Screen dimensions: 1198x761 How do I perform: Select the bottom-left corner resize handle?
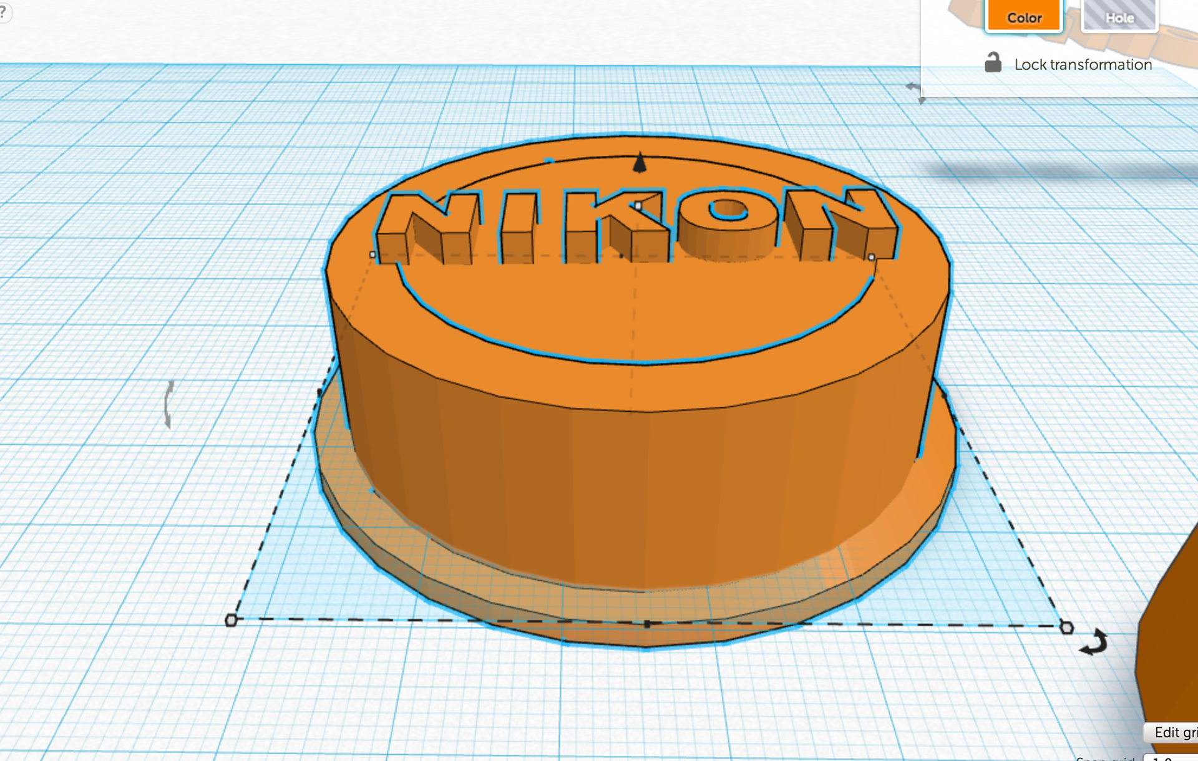(x=231, y=620)
